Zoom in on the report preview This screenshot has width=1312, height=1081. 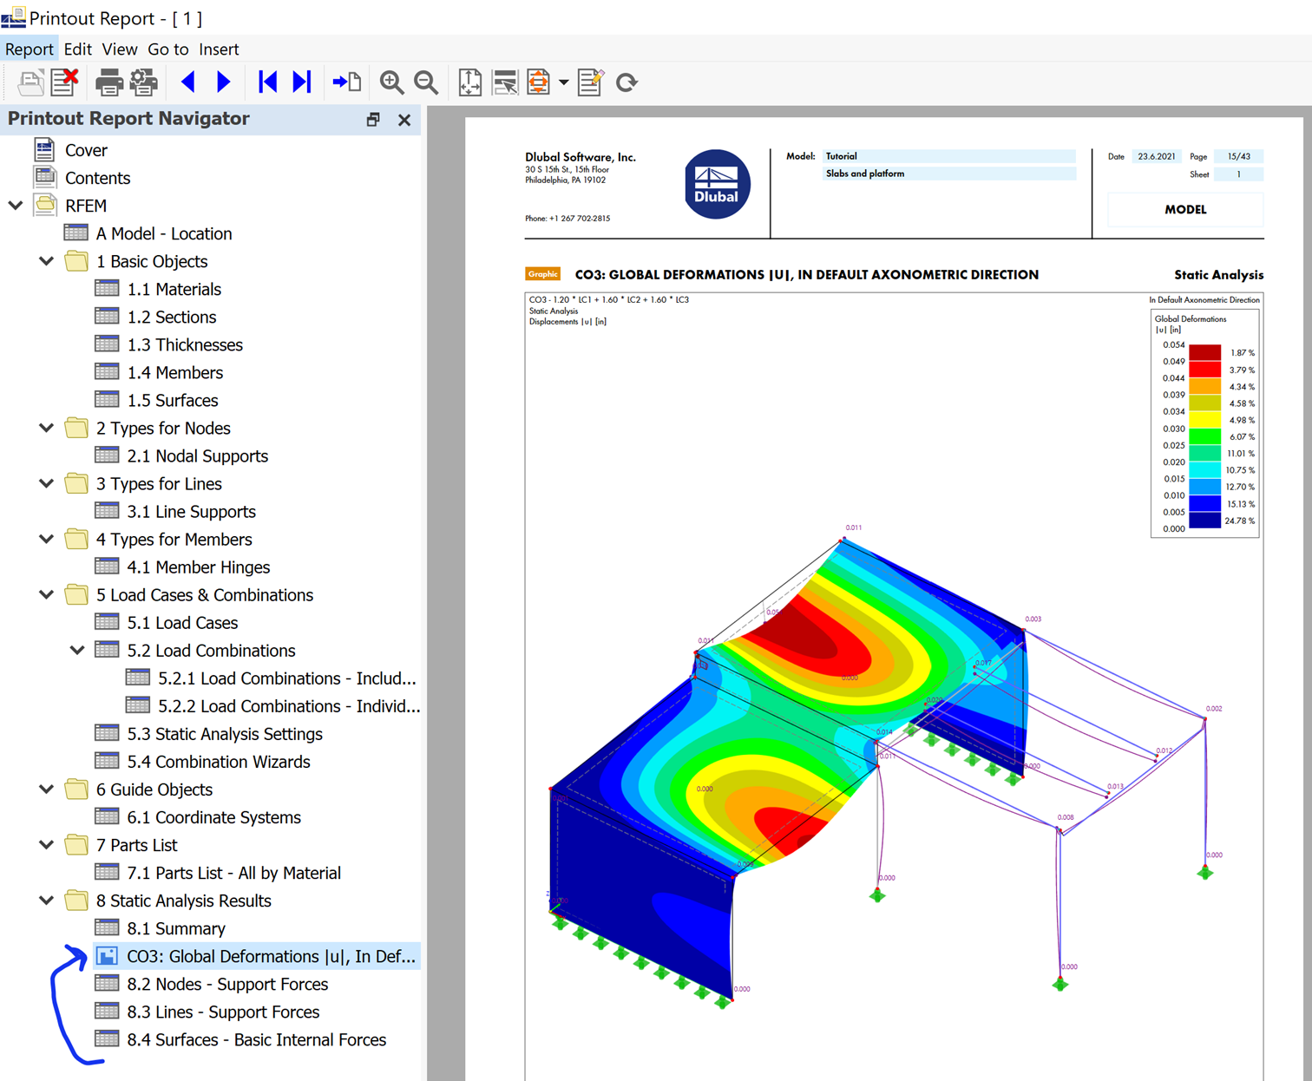click(x=391, y=82)
